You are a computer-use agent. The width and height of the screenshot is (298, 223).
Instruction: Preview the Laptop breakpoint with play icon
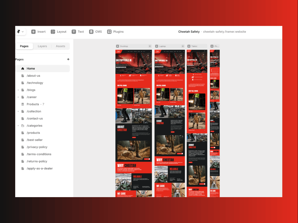(x=157, y=46)
